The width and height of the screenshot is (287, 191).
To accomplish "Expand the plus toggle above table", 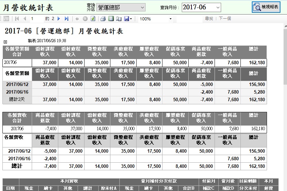I will 5,42.
